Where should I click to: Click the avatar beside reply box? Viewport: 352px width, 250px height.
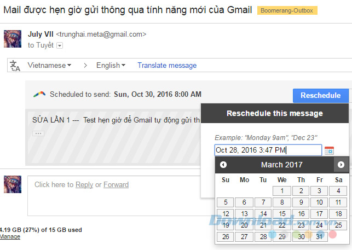13,184
